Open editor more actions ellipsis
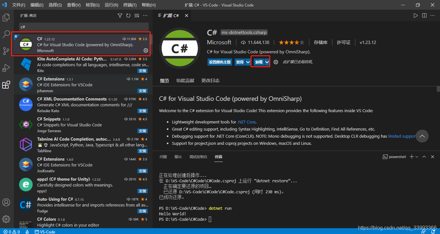The height and width of the screenshot is (234, 440). (433, 16)
